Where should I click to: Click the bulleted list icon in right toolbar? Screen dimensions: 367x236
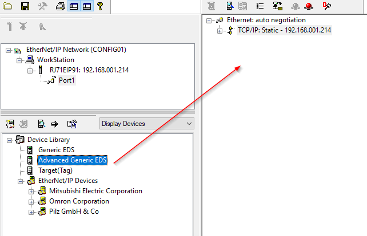[260, 6]
